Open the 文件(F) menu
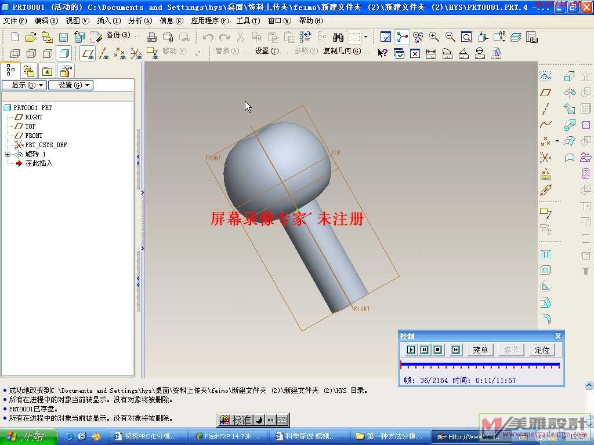 click(x=15, y=21)
